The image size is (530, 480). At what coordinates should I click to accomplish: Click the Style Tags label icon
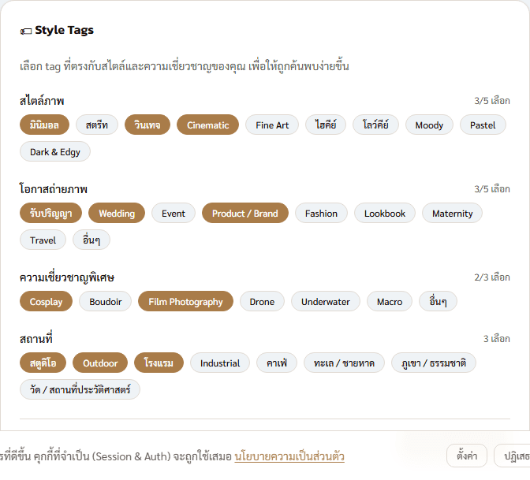[x=26, y=32]
